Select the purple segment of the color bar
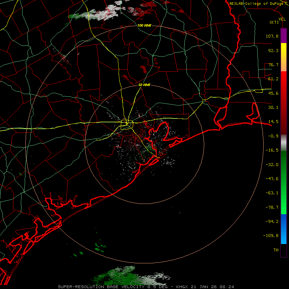 [x=284, y=36]
